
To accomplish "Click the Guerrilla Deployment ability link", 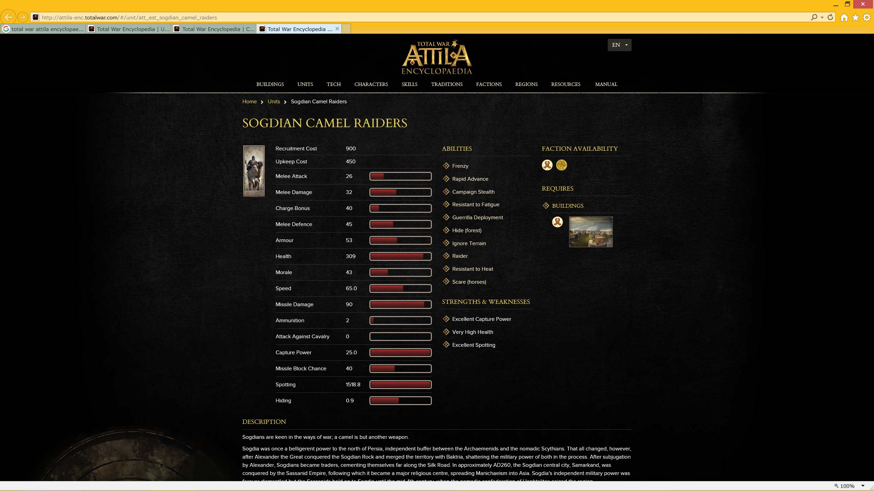I will coord(477,217).
